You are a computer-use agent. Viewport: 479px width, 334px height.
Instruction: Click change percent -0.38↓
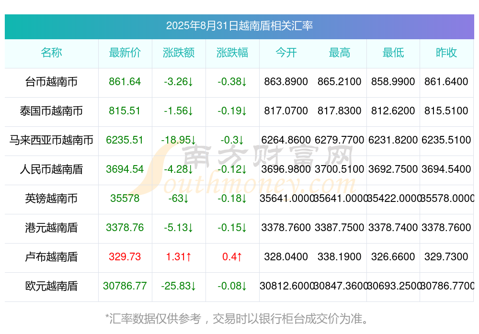coord(232,81)
